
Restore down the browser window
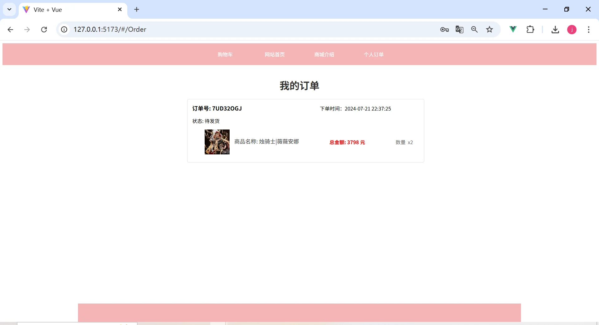click(567, 9)
